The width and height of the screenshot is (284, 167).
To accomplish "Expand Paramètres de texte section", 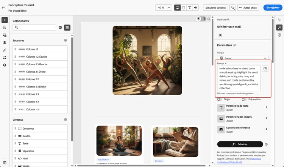I will (242, 108).
